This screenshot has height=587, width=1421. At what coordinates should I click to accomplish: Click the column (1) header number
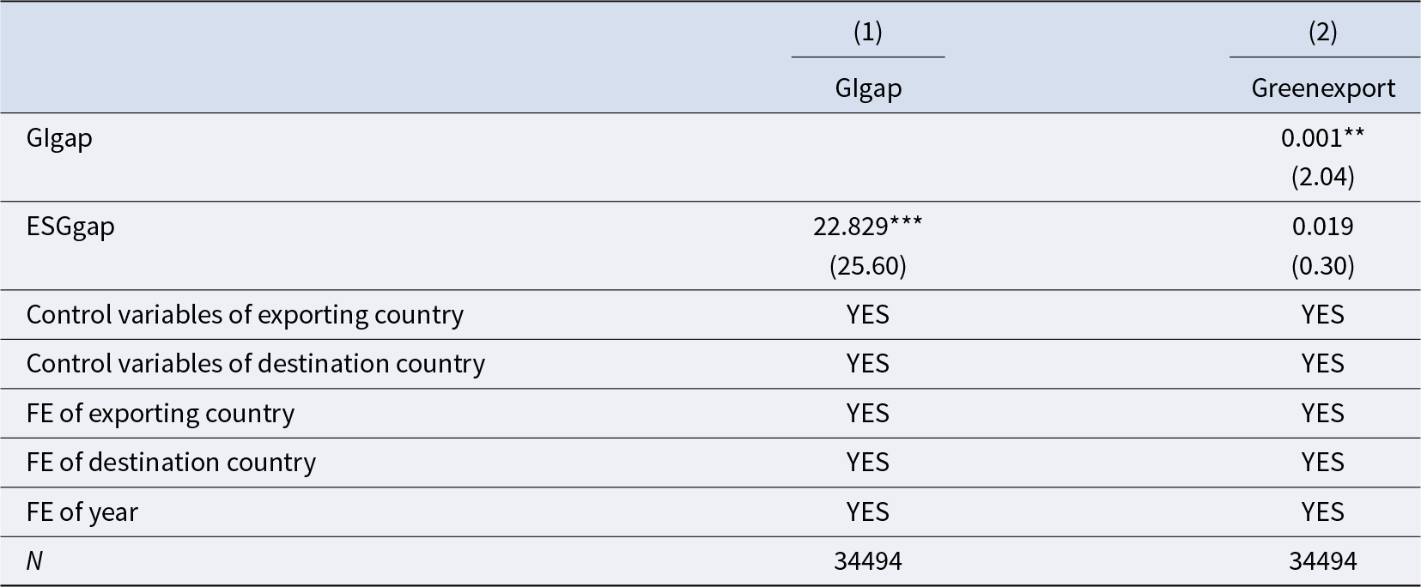(867, 32)
